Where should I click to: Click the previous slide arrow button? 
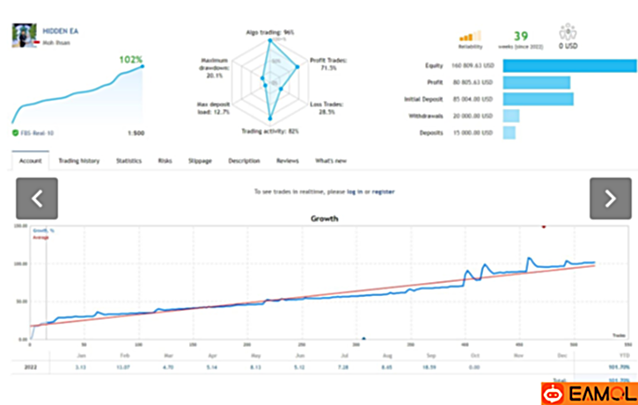tap(37, 199)
